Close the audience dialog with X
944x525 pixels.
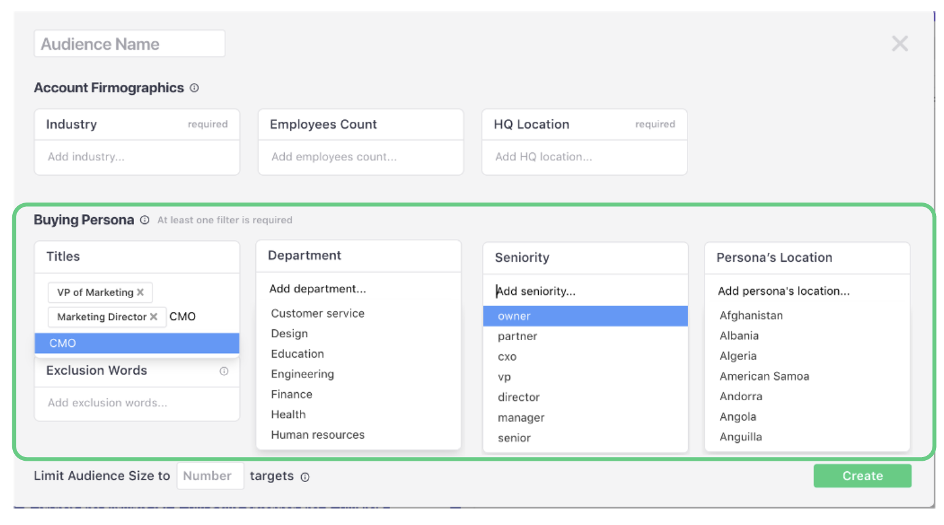(899, 43)
